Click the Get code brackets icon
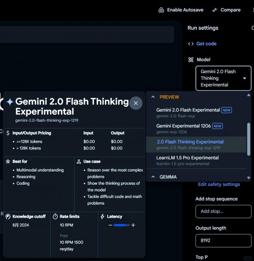254x261 pixels. tap(191, 44)
